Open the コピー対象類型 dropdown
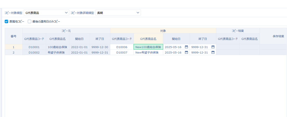287x117 pixels. 46,13
